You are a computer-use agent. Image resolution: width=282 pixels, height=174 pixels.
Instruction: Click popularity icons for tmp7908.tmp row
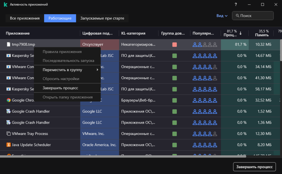click(205, 44)
